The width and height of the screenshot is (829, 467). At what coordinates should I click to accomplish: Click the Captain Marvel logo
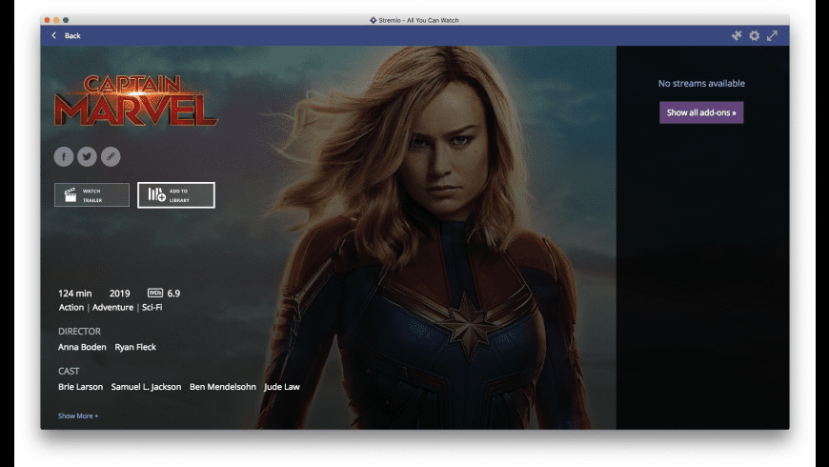click(136, 100)
